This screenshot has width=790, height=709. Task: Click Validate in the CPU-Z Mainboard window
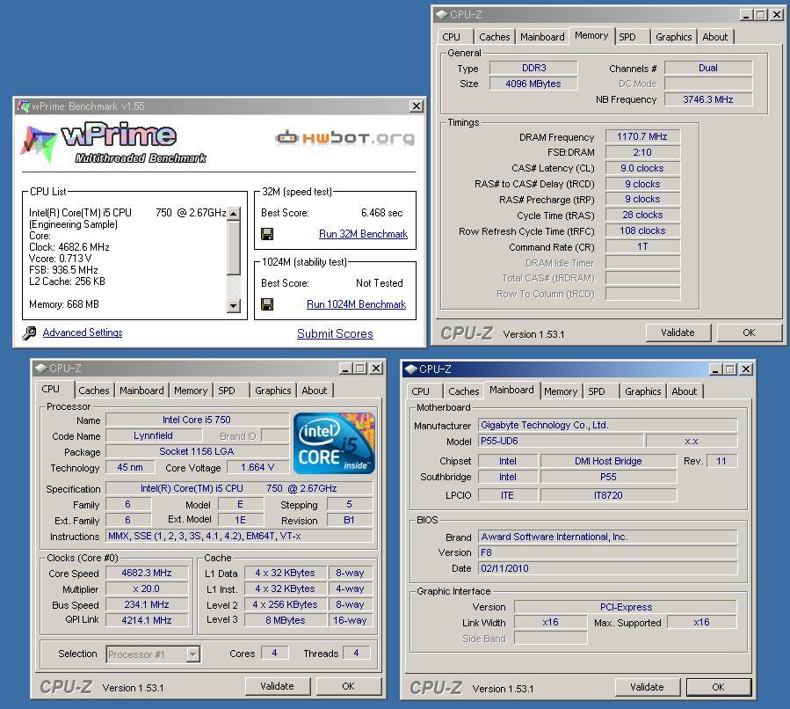647,687
